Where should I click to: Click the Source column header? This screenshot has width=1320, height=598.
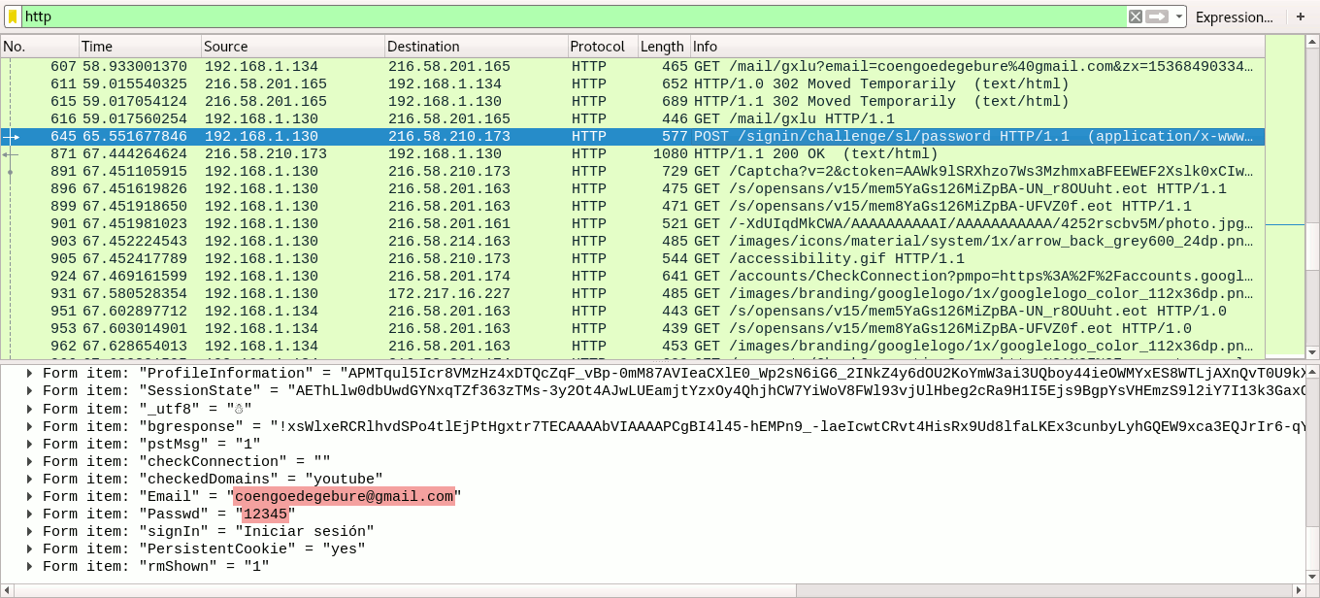click(291, 47)
